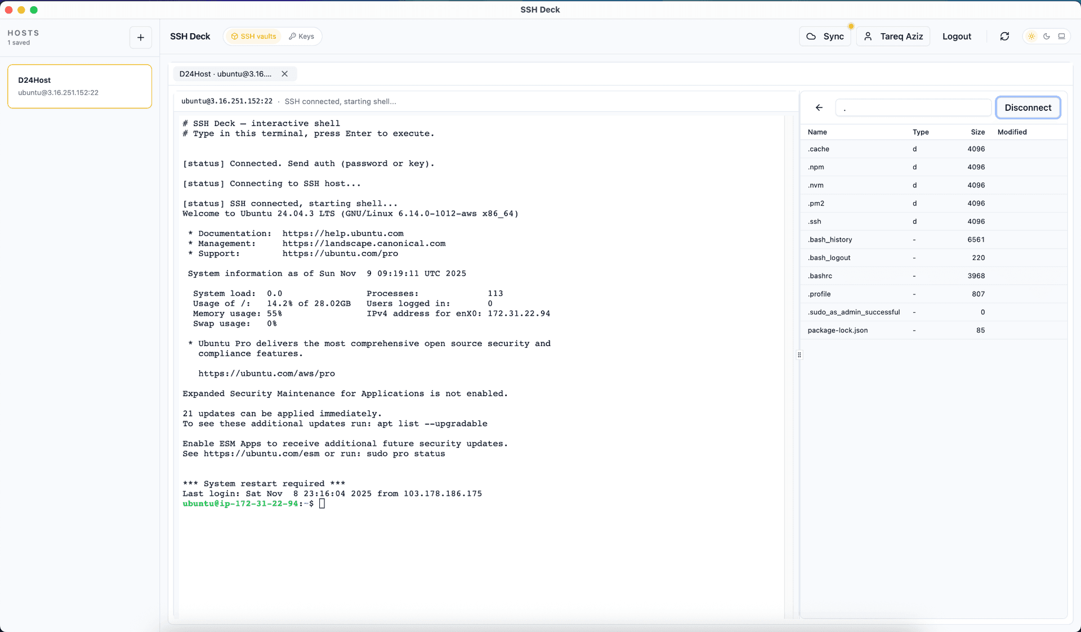
Task: Enable dark mode with the moon toggle
Action: click(x=1047, y=36)
